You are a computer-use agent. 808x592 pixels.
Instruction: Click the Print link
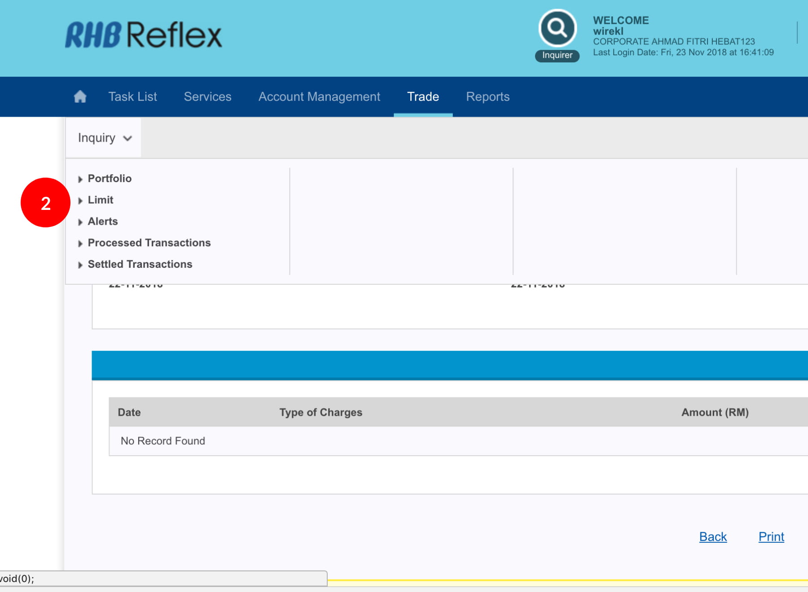[x=771, y=536]
